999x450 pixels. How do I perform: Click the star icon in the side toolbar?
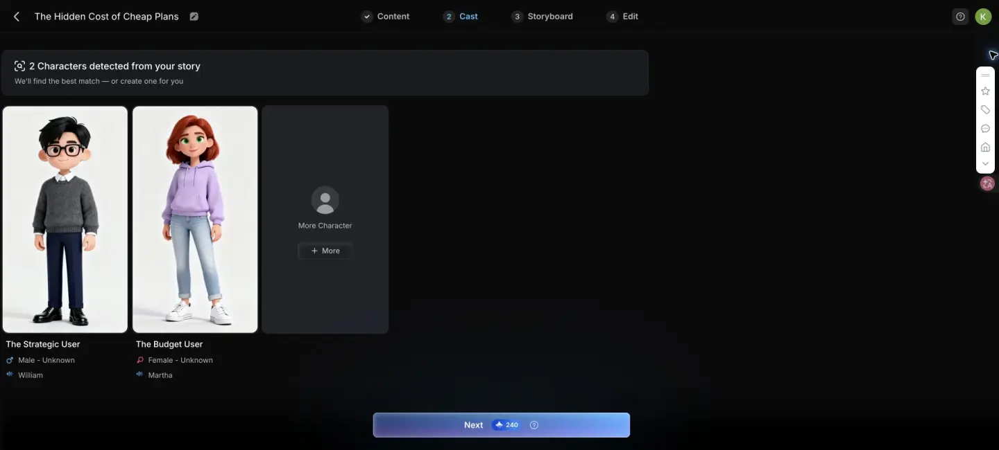[985, 91]
